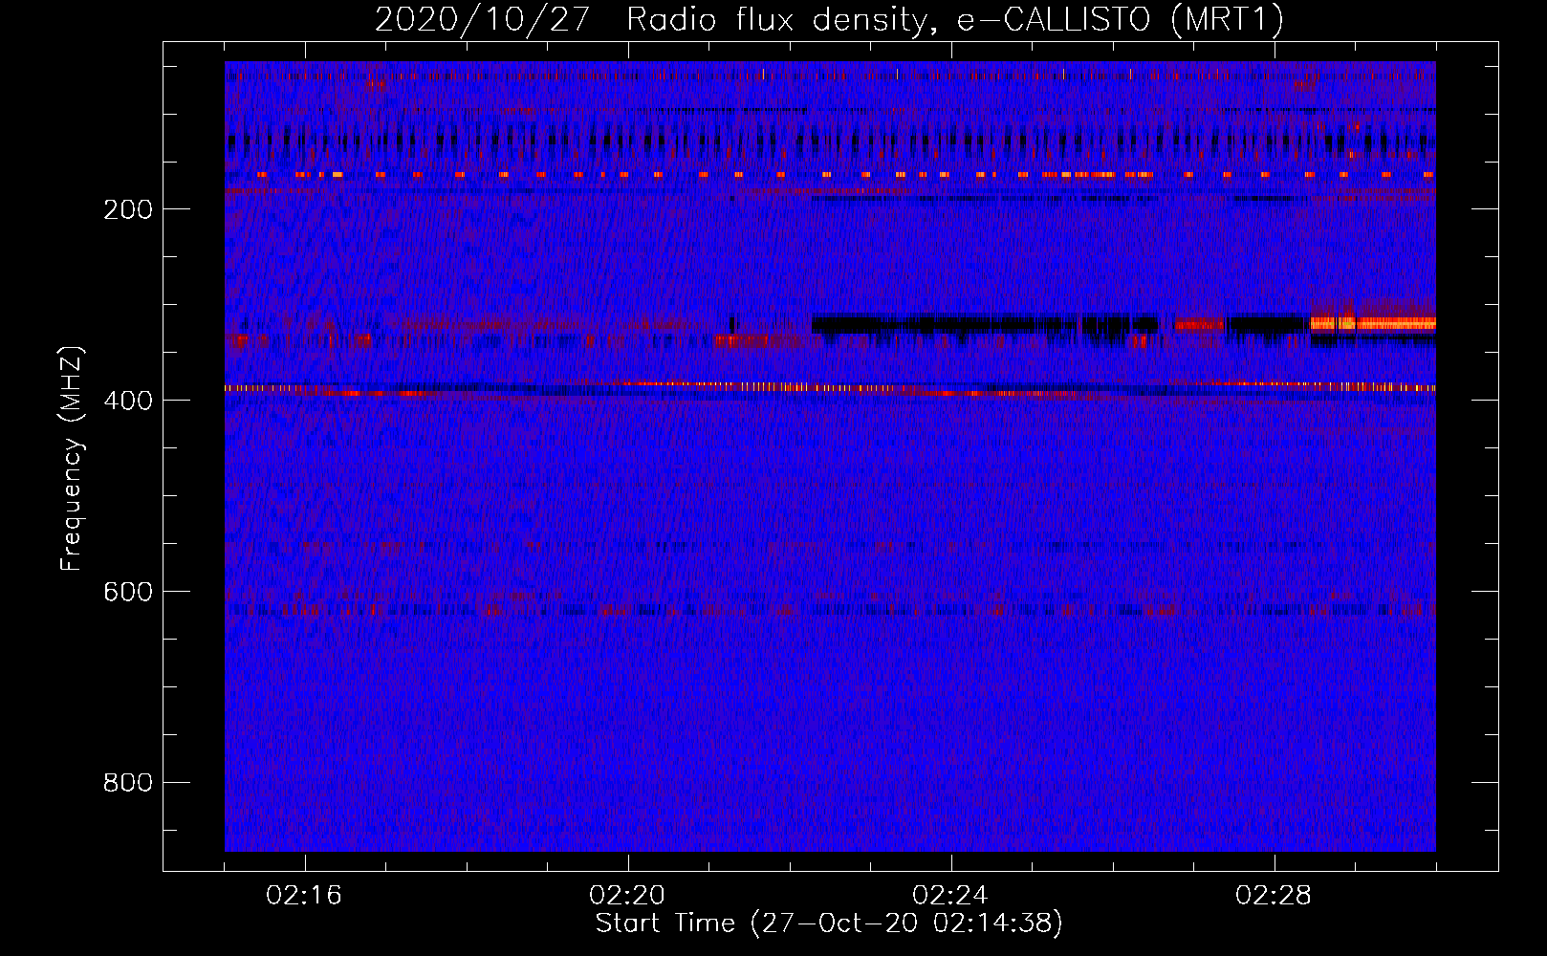Click the bright yellow burst near 02:29

click(x=1373, y=323)
